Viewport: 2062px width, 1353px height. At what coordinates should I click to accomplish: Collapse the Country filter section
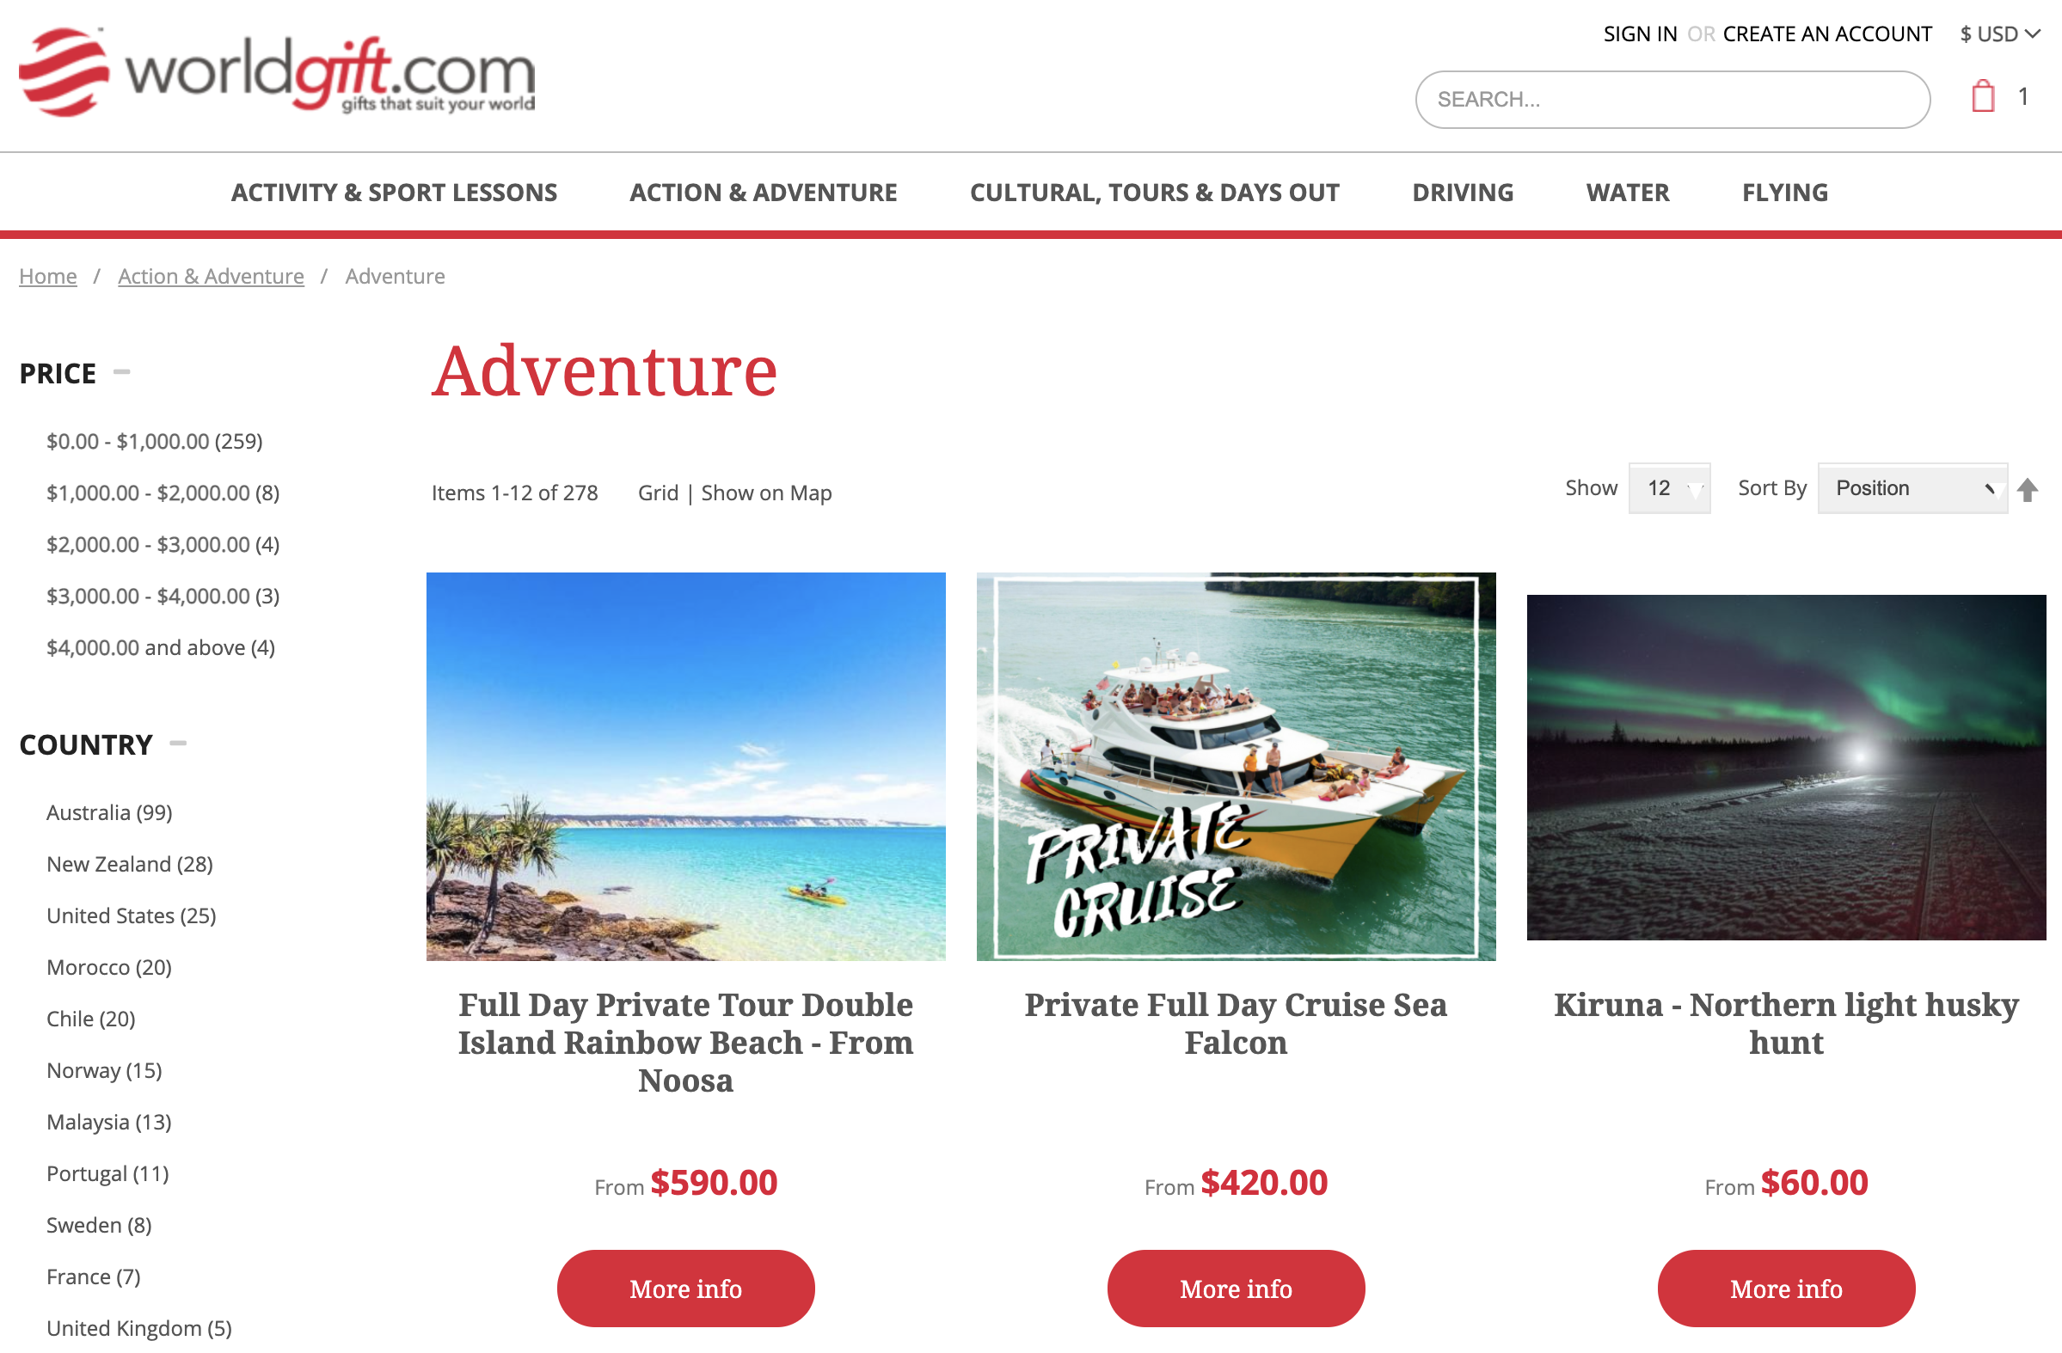(179, 744)
